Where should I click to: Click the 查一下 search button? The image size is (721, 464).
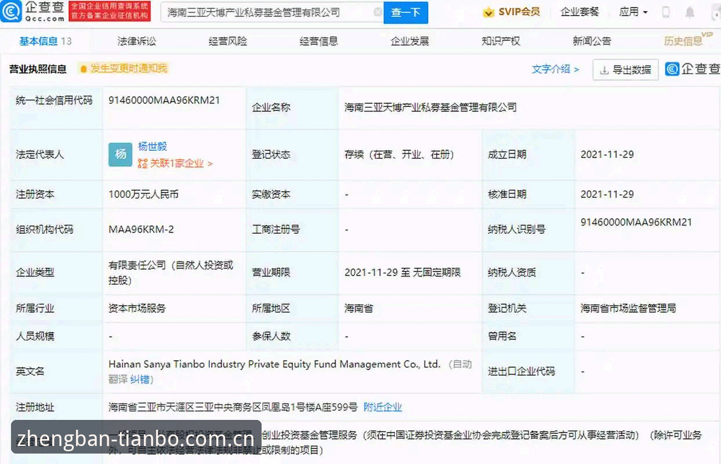405,12
